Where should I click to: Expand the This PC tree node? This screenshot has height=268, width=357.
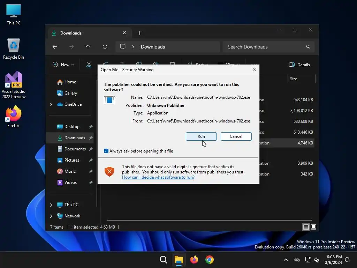point(51,205)
